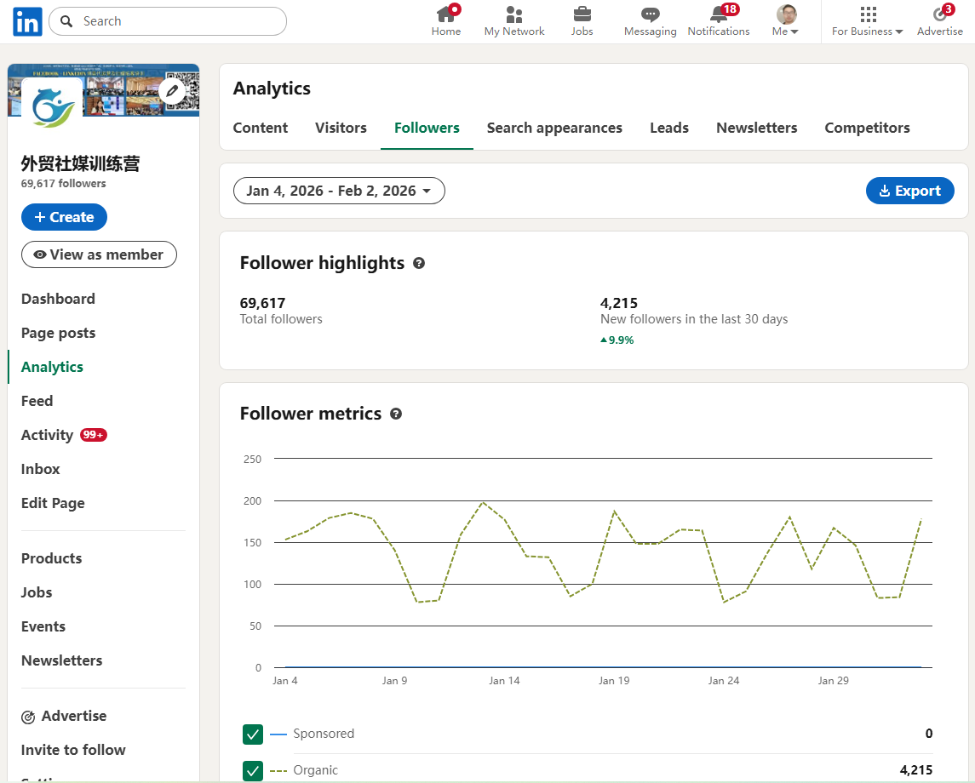Click the Follower highlights help icon
The height and width of the screenshot is (783, 975).
click(419, 264)
